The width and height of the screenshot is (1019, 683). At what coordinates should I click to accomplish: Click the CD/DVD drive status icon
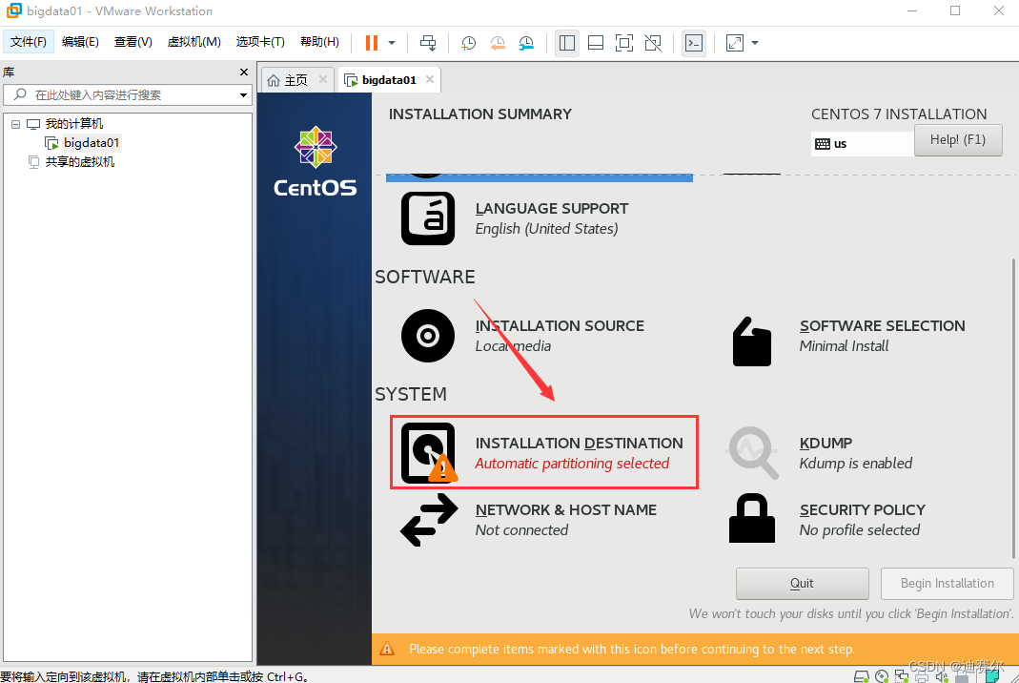coord(882,676)
